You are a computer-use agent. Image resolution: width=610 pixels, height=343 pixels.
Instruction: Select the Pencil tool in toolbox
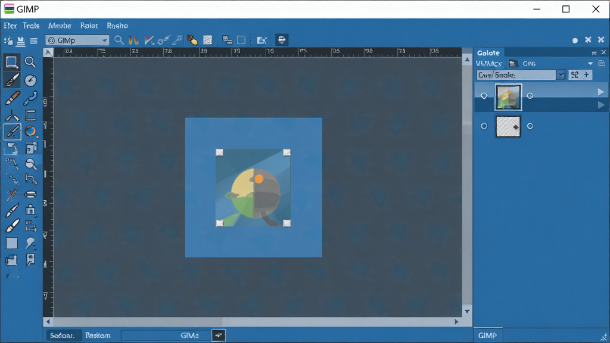pos(12,98)
